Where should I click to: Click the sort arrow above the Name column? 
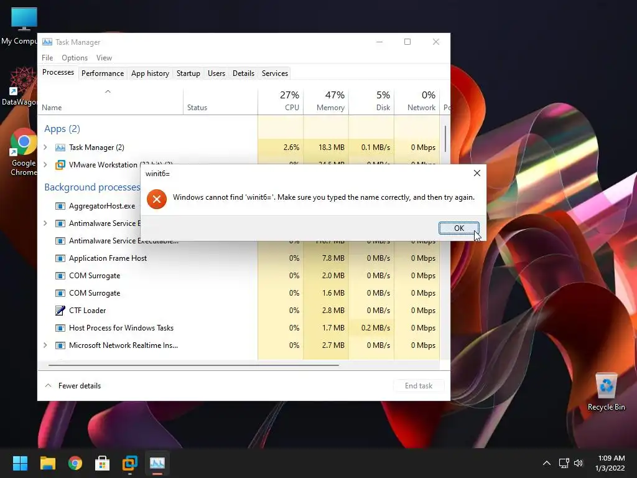coord(108,91)
